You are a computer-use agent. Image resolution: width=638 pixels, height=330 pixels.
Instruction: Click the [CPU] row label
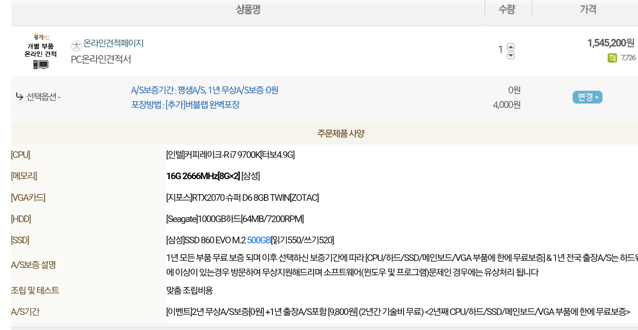coord(20,155)
